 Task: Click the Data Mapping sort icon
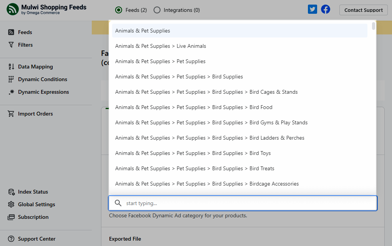coord(11,67)
